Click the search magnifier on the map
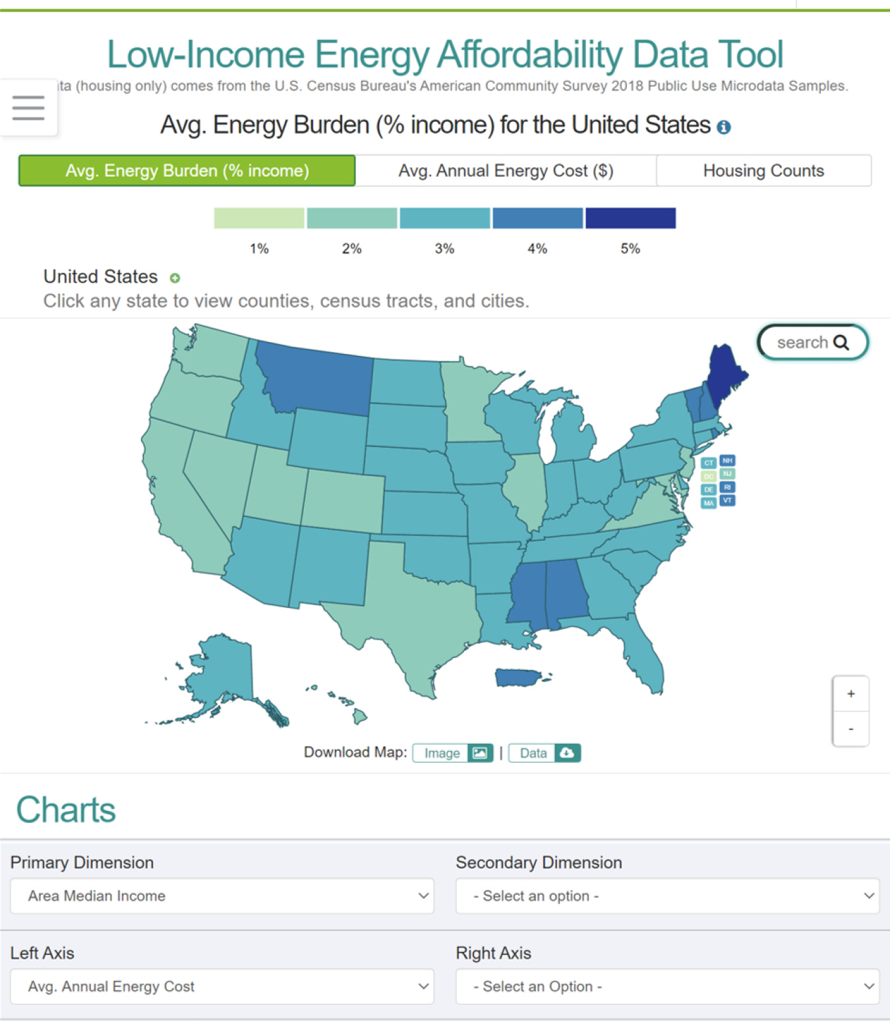This screenshot has height=1024, width=890. pyautogui.click(x=842, y=342)
